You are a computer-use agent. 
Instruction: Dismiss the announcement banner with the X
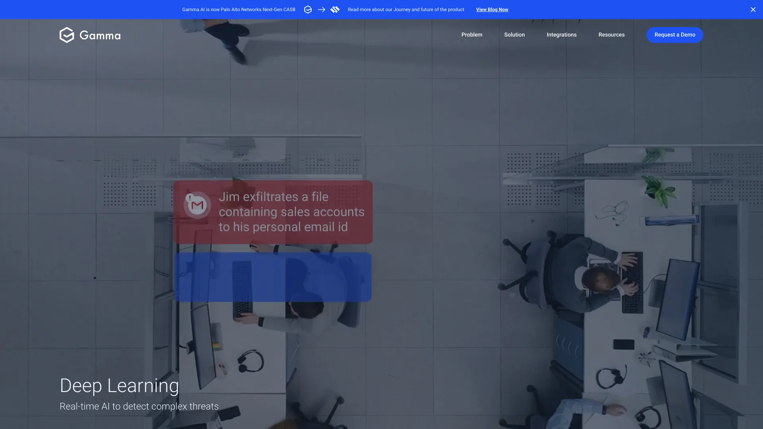[753, 9]
